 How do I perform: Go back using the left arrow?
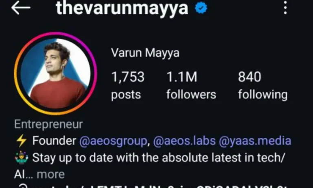point(21,8)
